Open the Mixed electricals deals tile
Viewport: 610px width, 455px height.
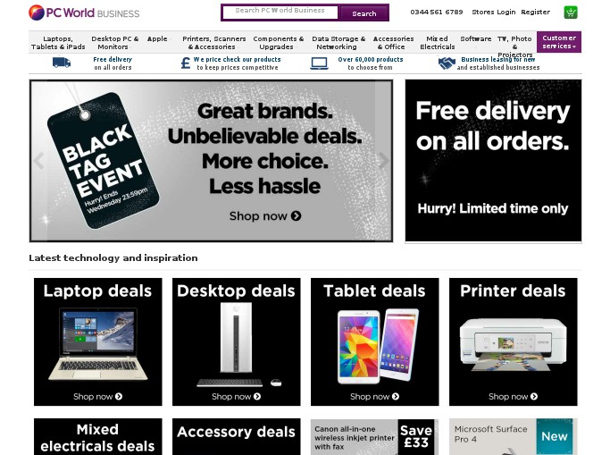click(x=97, y=437)
